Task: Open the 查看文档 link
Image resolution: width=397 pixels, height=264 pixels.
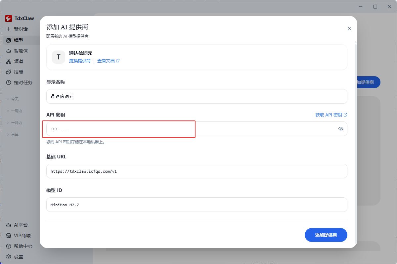Action: point(108,61)
